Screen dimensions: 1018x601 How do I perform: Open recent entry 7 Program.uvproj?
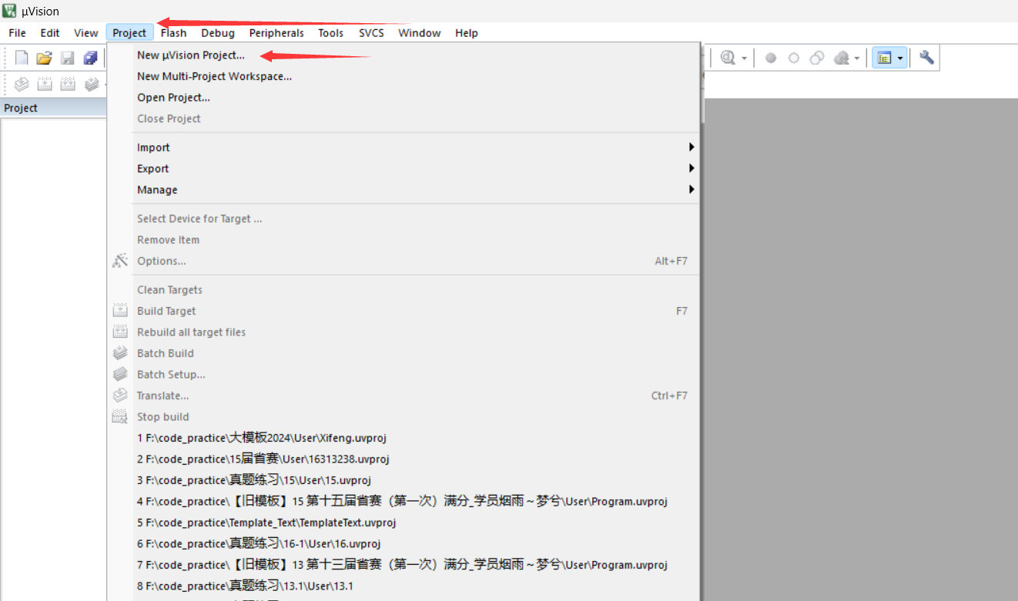click(x=404, y=565)
